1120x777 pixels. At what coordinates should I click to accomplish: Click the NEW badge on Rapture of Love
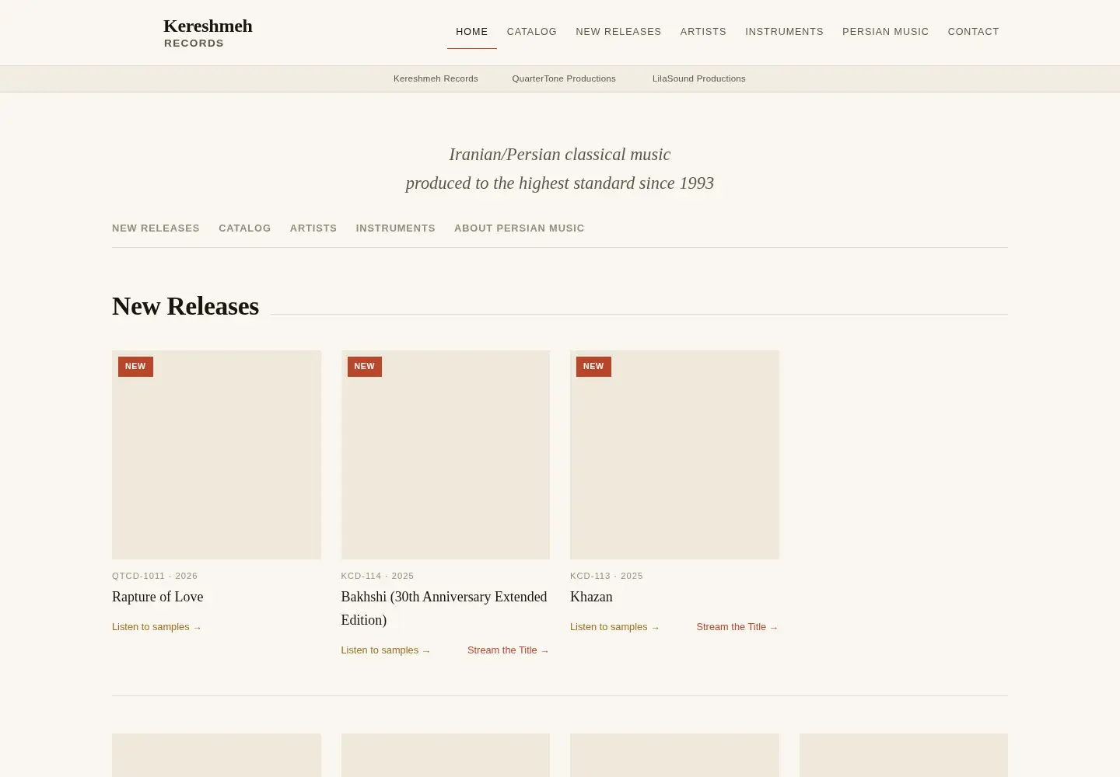click(135, 367)
